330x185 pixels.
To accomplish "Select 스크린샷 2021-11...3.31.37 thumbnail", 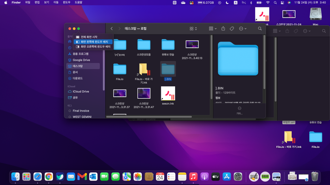I will [120, 93].
